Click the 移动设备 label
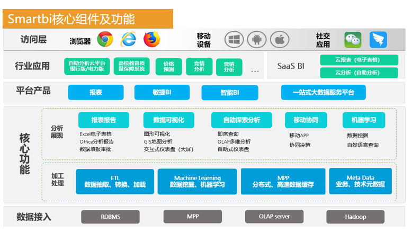This screenshot has height=232, width=412. pos(204,40)
